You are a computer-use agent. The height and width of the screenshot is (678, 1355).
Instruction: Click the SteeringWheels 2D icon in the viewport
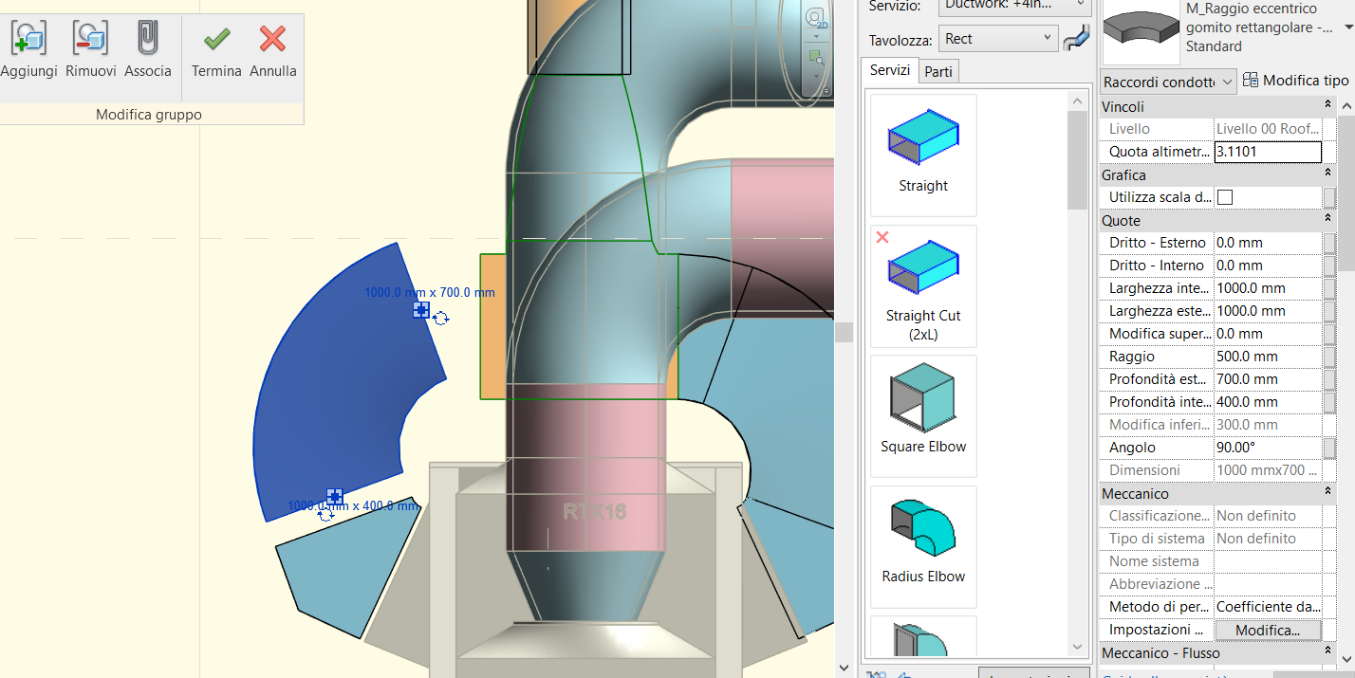(x=812, y=19)
